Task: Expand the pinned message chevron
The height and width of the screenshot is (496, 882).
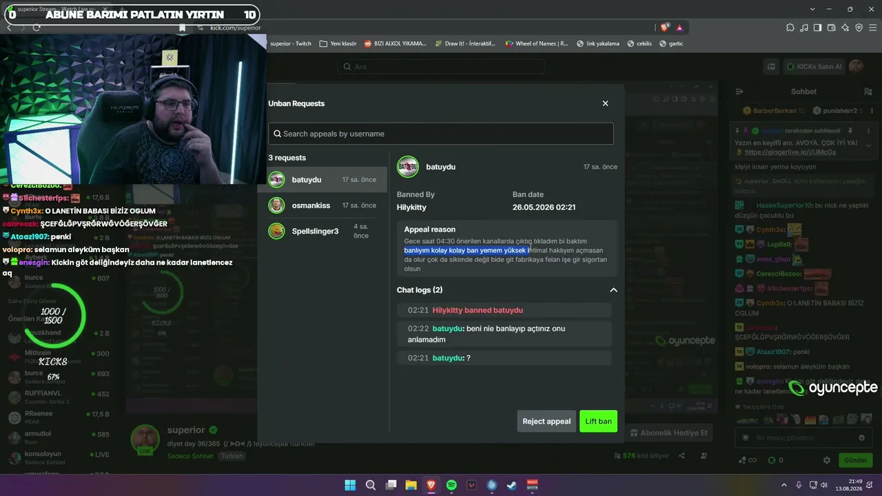Action: [868, 145]
